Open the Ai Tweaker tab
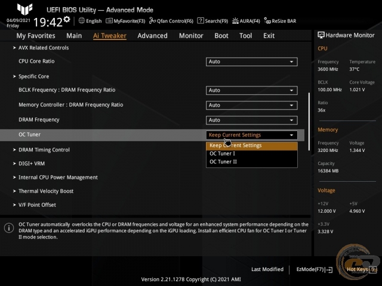 (110, 36)
